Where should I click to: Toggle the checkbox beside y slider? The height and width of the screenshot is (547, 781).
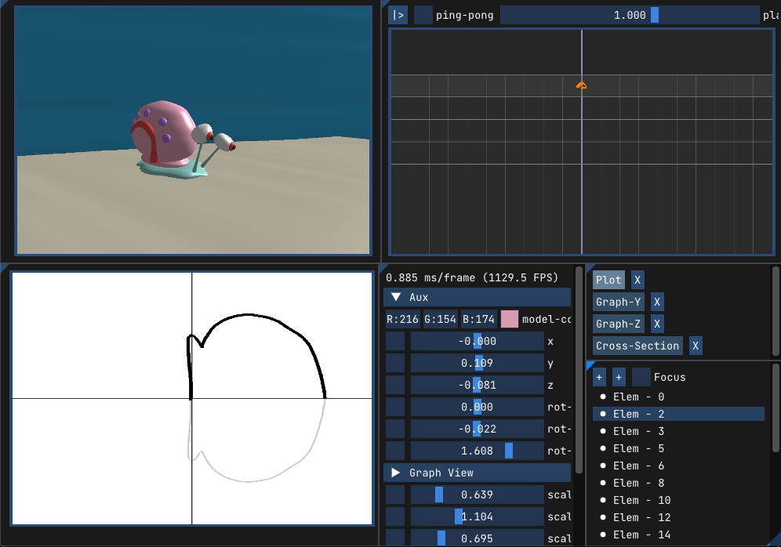pos(395,363)
